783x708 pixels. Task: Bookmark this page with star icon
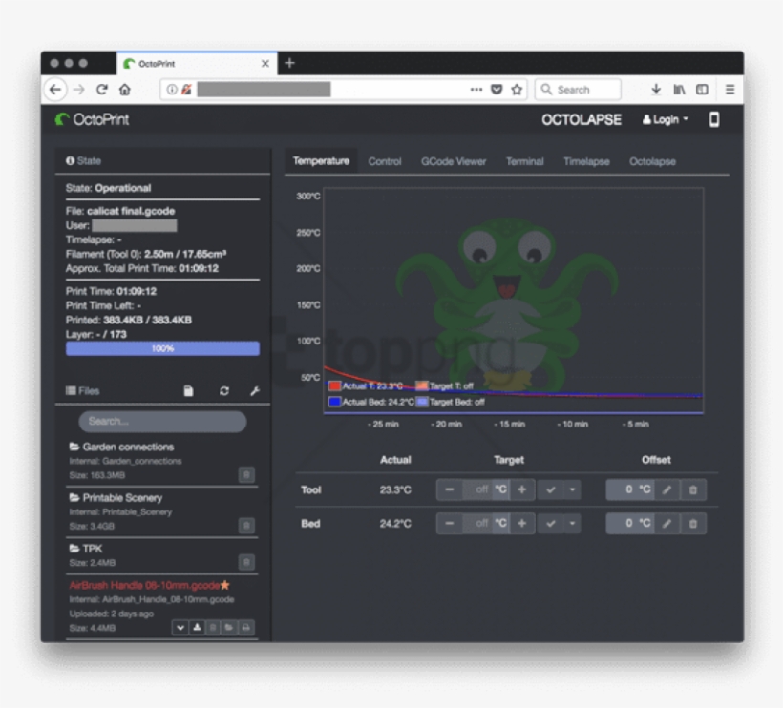[517, 90]
